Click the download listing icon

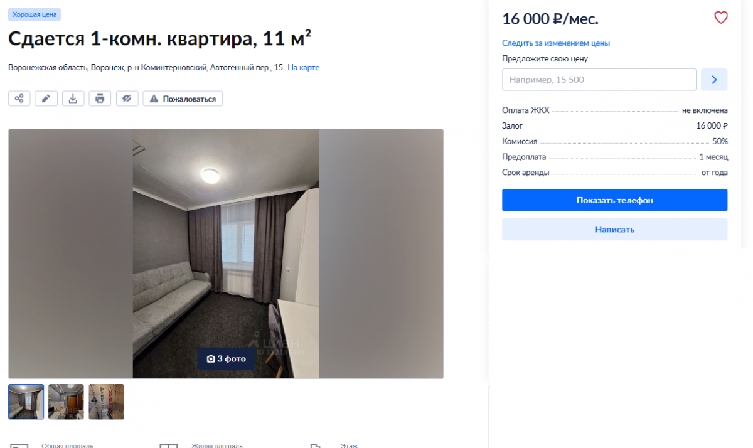(73, 99)
